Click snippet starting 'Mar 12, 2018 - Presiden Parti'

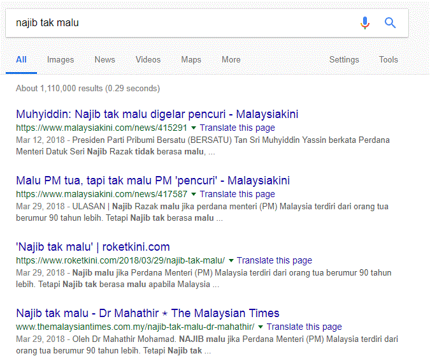tap(203, 146)
